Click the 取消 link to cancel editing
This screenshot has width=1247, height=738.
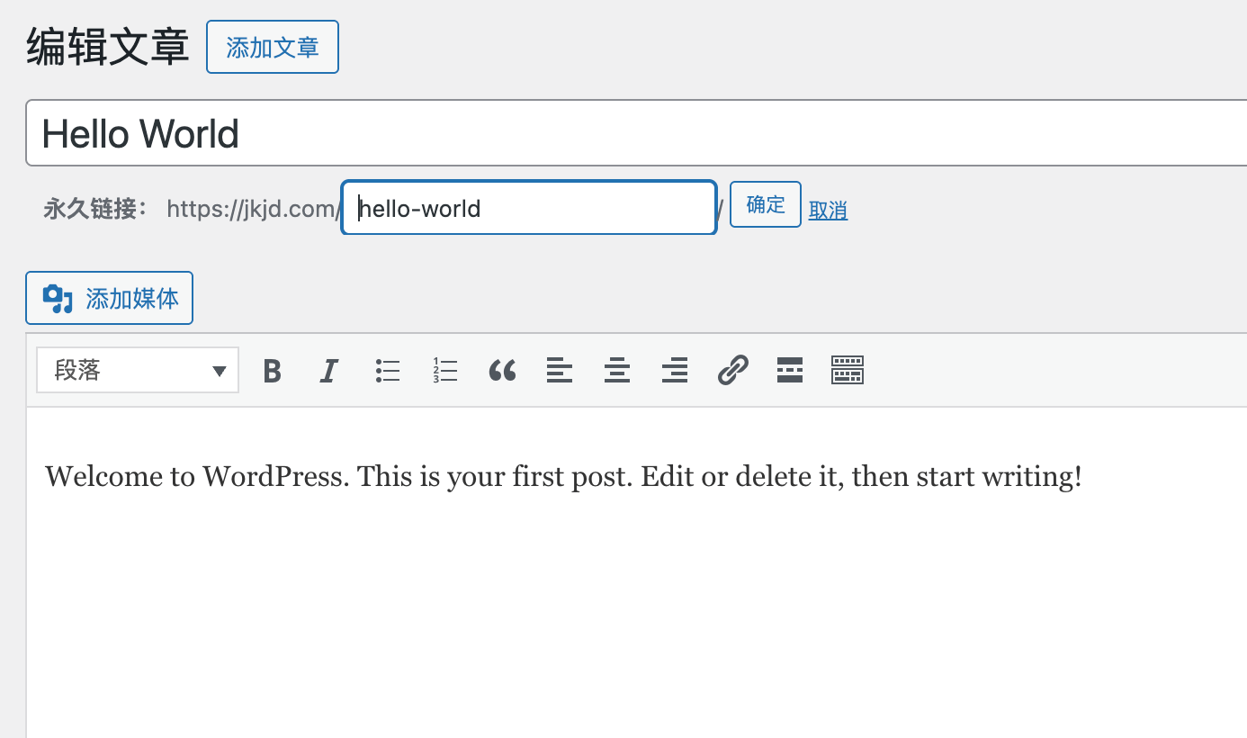click(x=828, y=211)
